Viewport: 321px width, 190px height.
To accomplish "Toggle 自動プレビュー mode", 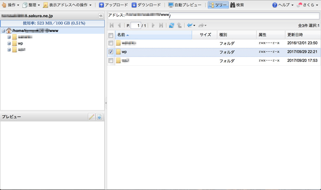I will [x=185, y=5].
